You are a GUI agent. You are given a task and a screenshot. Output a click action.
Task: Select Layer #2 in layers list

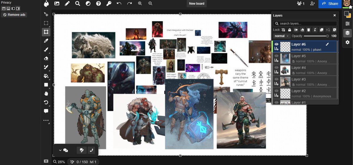point(305,93)
